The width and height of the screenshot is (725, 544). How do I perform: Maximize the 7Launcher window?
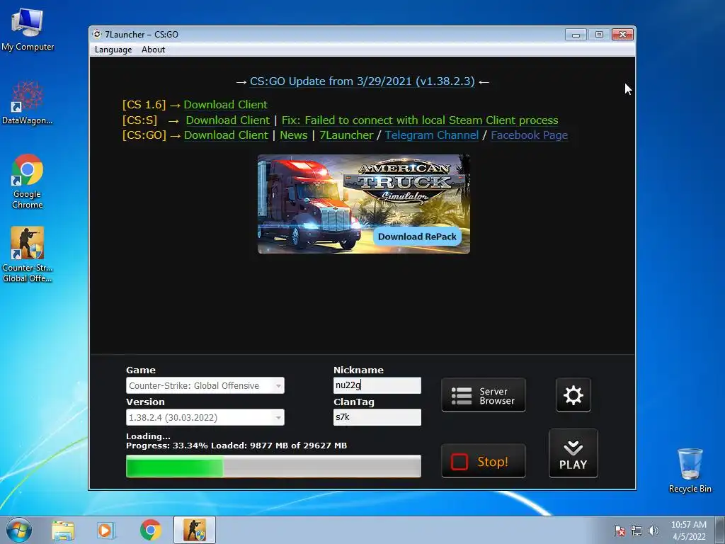599,35
